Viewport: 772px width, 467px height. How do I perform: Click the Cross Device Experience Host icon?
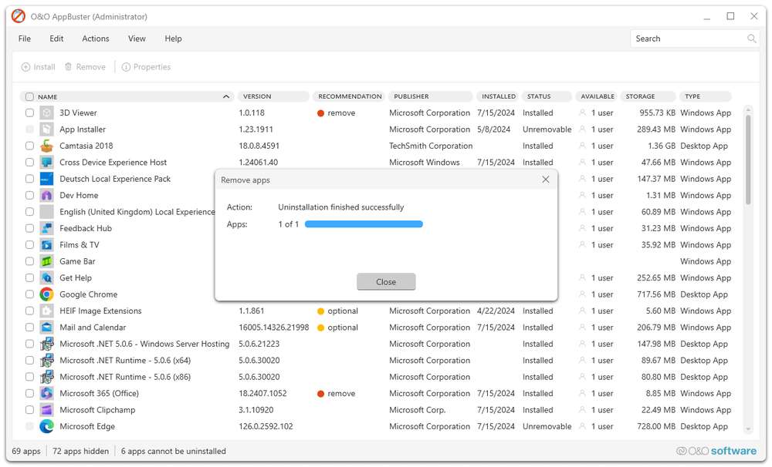click(47, 163)
